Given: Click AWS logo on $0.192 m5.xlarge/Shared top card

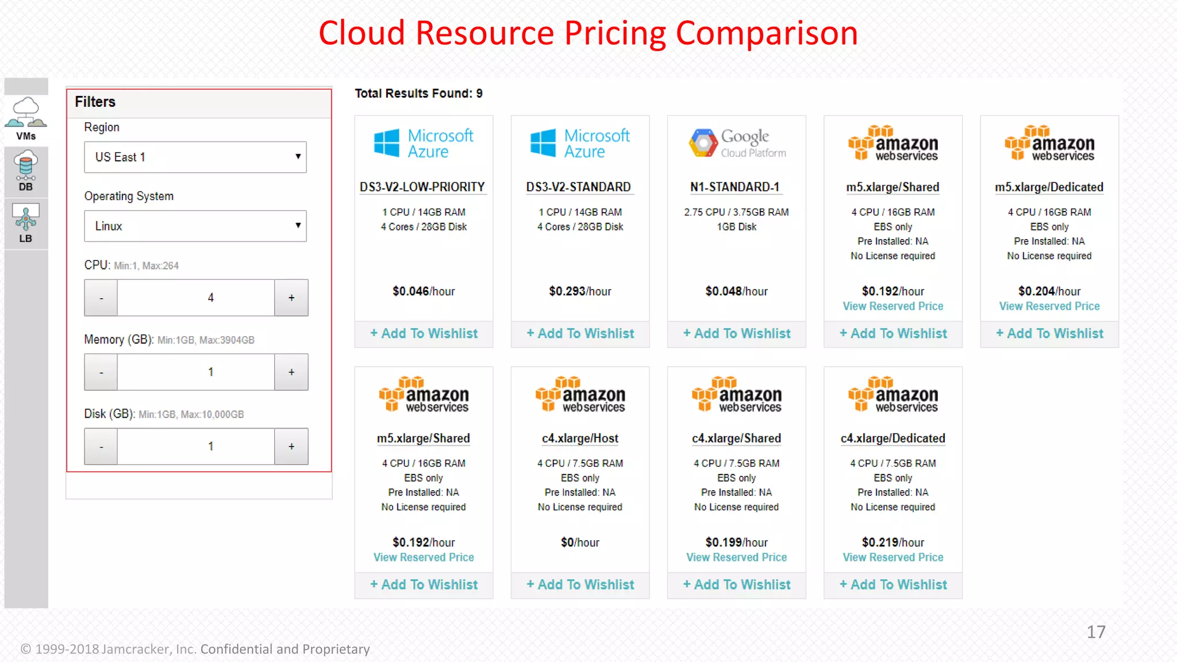Looking at the screenshot, I should tap(893, 143).
